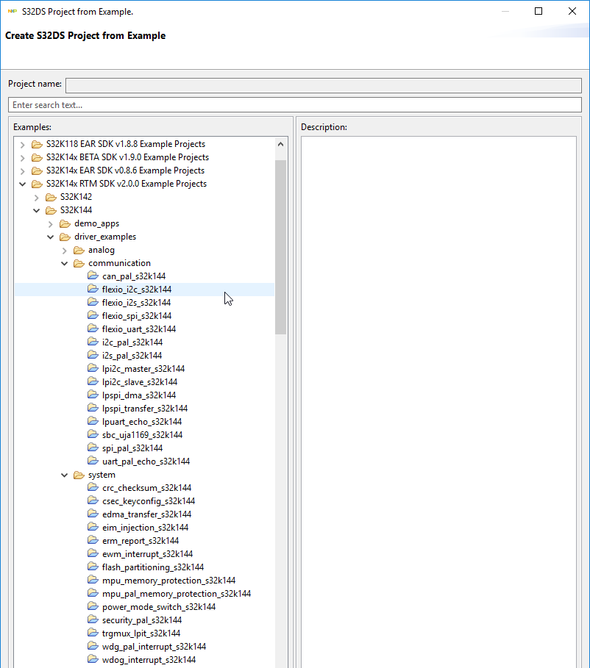This screenshot has width=590, height=668.
Task: Collapse the system folder arrow
Action: [65, 475]
